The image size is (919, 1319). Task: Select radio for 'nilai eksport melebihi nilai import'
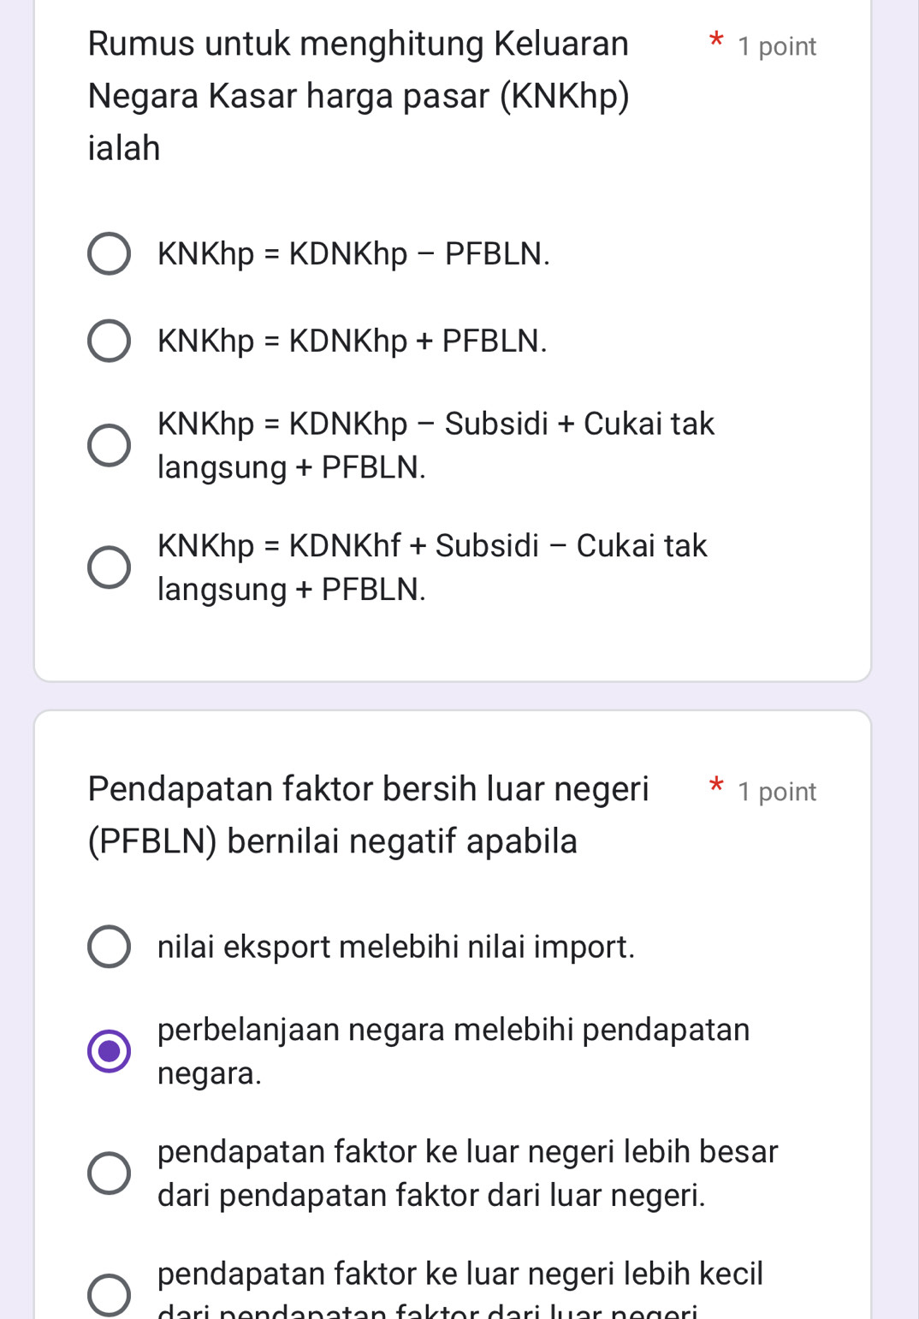point(110,947)
